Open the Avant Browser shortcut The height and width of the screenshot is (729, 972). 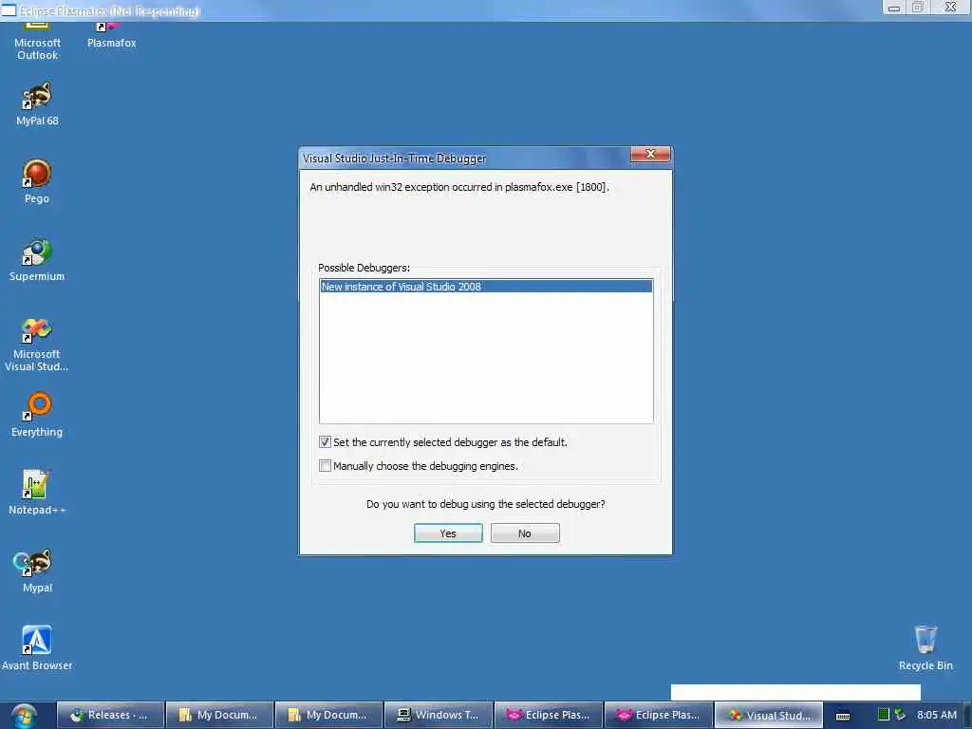point(37,647)
